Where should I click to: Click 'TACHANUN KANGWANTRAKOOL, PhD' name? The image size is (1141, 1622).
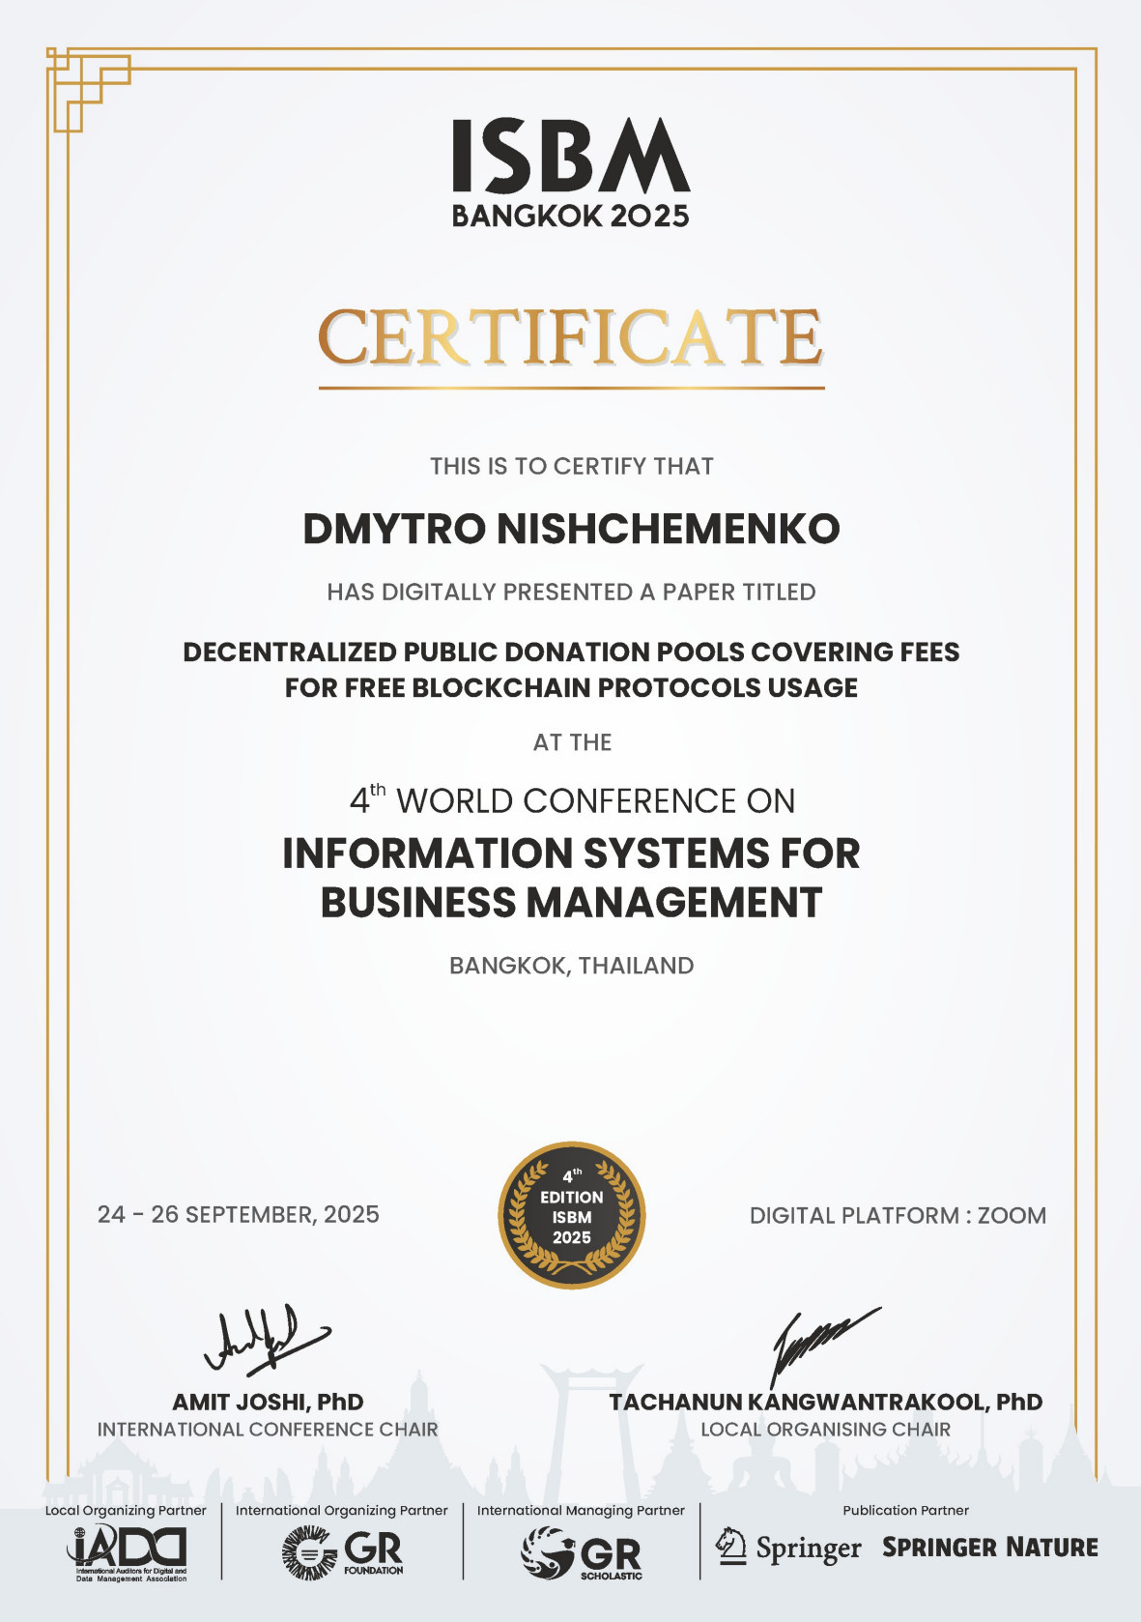826,1402
